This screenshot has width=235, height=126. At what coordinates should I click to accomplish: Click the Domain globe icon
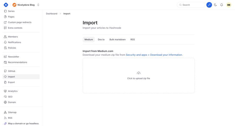pos(5,102)
